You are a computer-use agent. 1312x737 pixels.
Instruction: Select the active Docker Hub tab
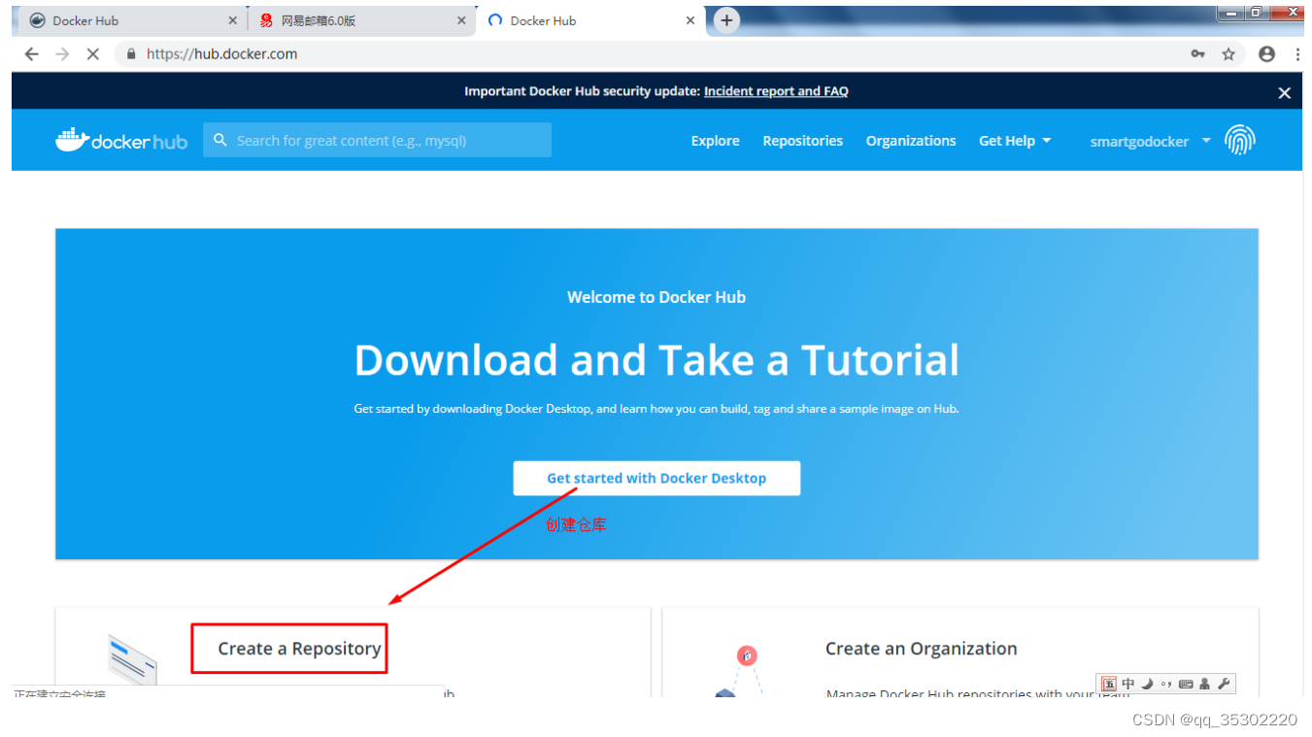[x=590, y=20]
